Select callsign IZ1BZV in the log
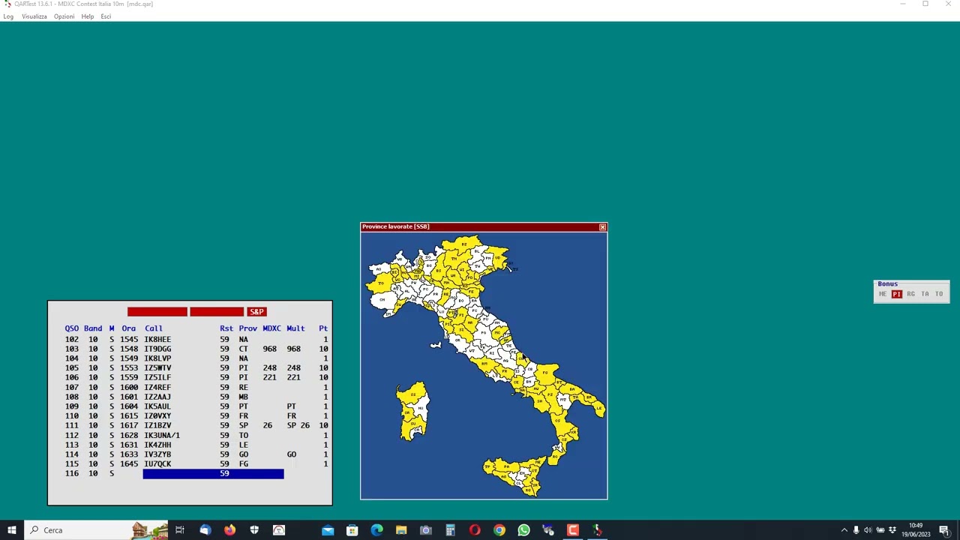The width and height of the screenshot is (960, 540). [157, 425]
